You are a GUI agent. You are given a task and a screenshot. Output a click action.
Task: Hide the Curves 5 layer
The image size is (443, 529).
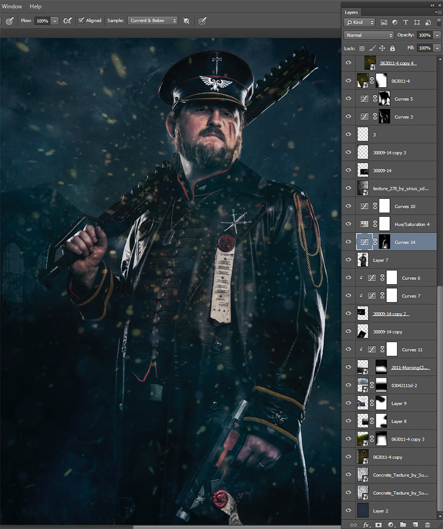pyautogui.click(x=349, y=99)
